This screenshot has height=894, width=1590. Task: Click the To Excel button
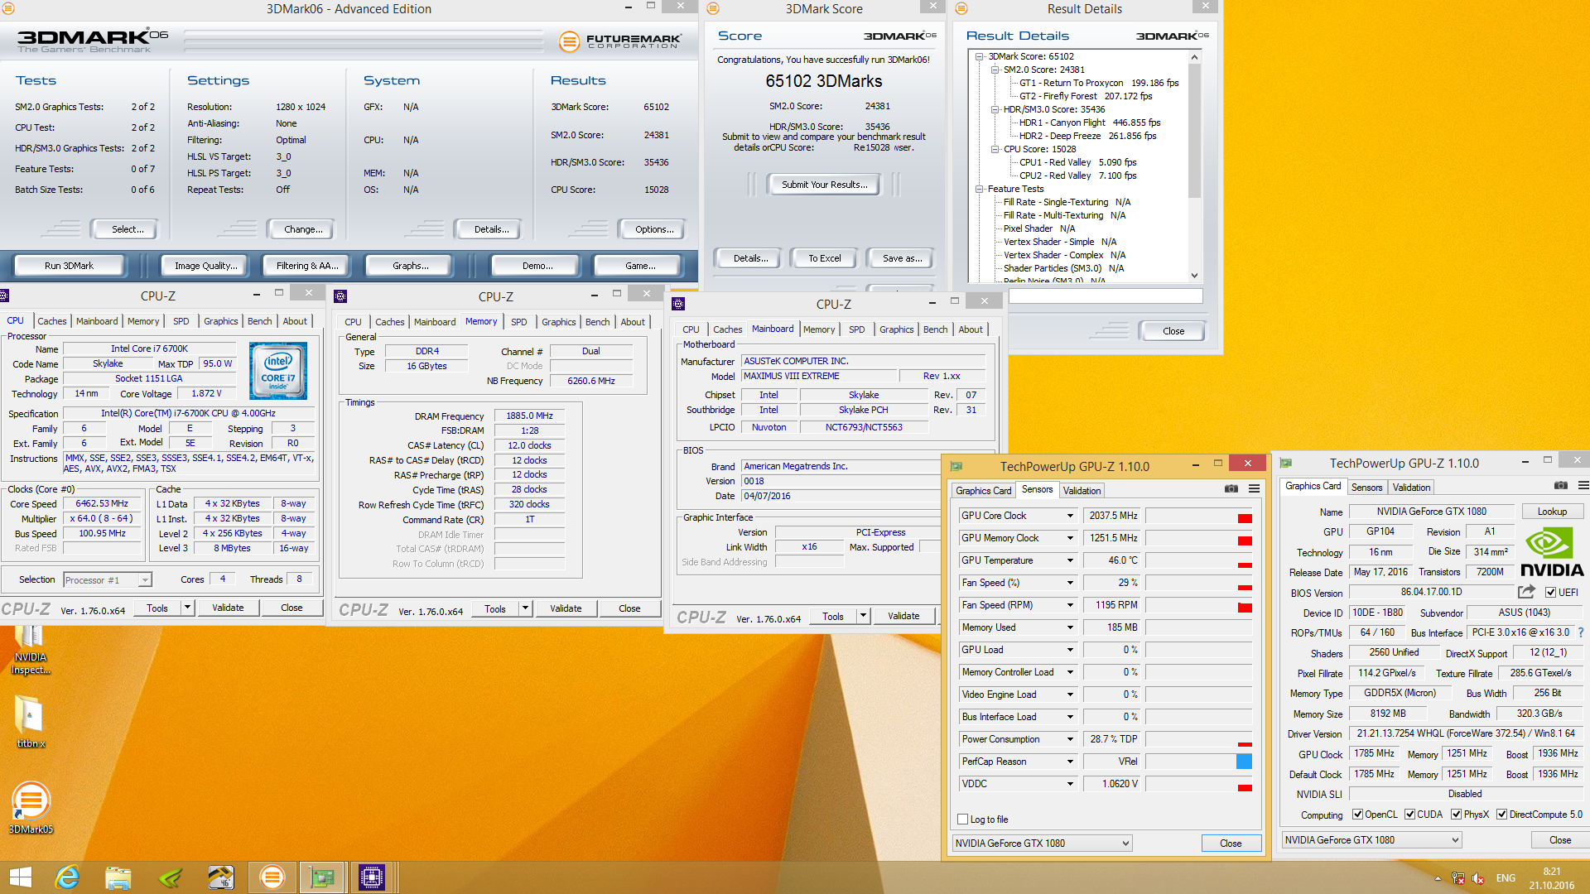click(x=825, y=258)
